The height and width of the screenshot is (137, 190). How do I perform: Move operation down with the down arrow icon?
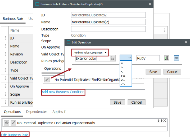159,121
